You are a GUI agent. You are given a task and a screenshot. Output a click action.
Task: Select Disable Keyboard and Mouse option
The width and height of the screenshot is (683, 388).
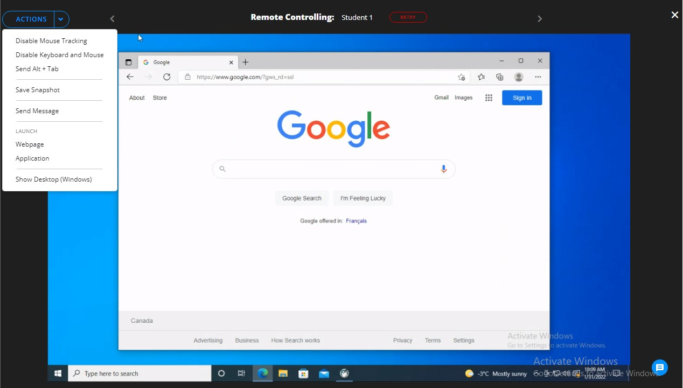coord(59,55)
